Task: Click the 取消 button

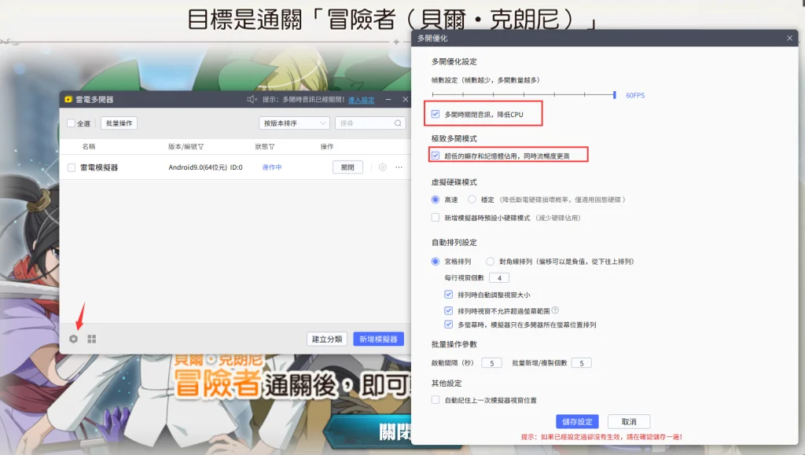Action: pos(629,422)
